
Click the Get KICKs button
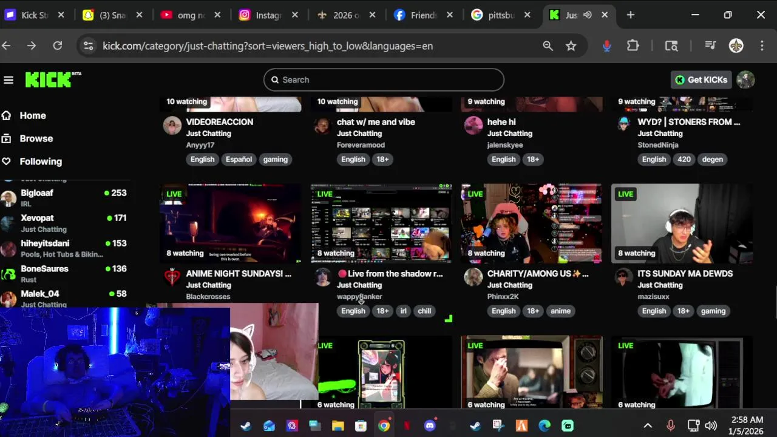click(701, 80)
